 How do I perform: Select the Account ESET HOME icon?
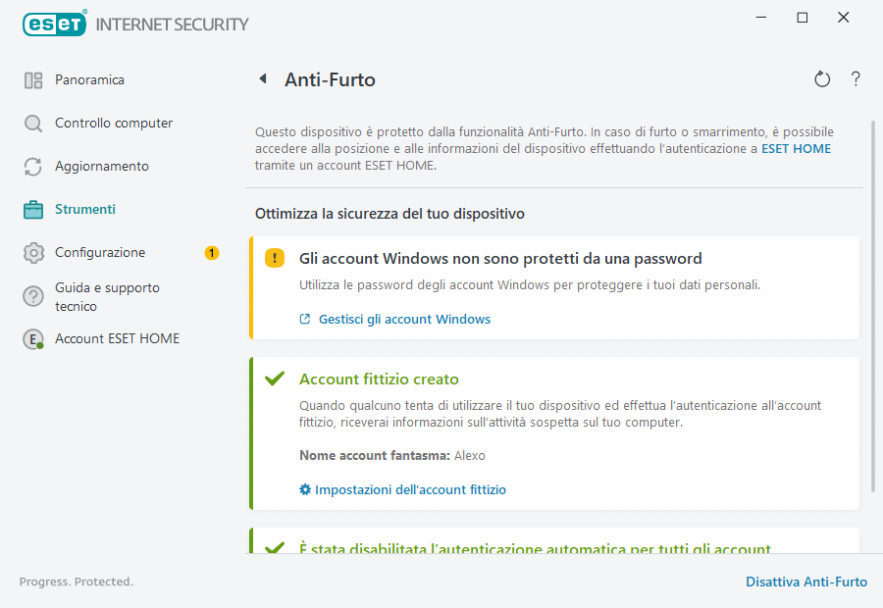pos(33,338)
